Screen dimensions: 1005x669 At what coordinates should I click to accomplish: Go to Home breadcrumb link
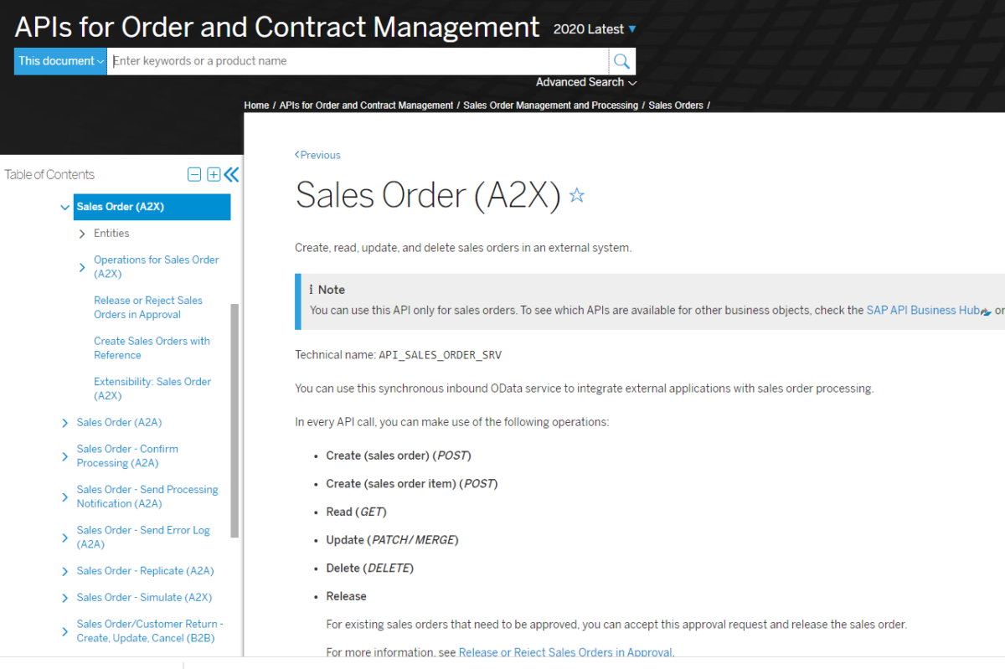[x=256, y=105]
